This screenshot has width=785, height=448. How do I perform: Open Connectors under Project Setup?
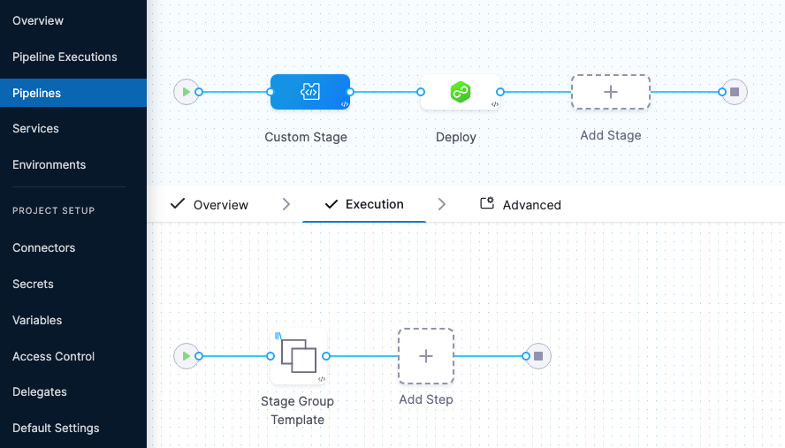(x=43, y=247)
